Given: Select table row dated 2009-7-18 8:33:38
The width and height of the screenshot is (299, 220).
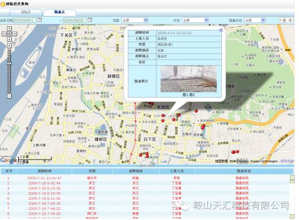Looking at the screenshot, I should click(x=145, y=188).
